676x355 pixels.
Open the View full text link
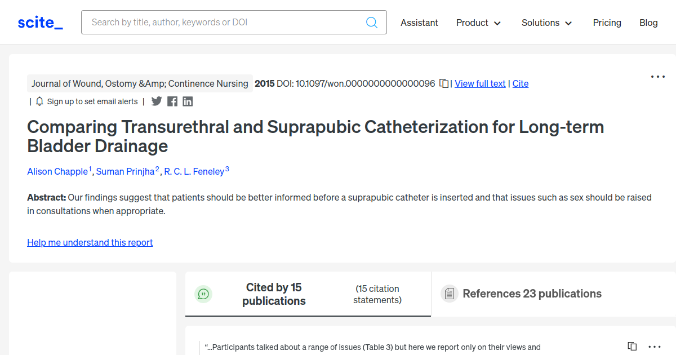pos(479,83)
